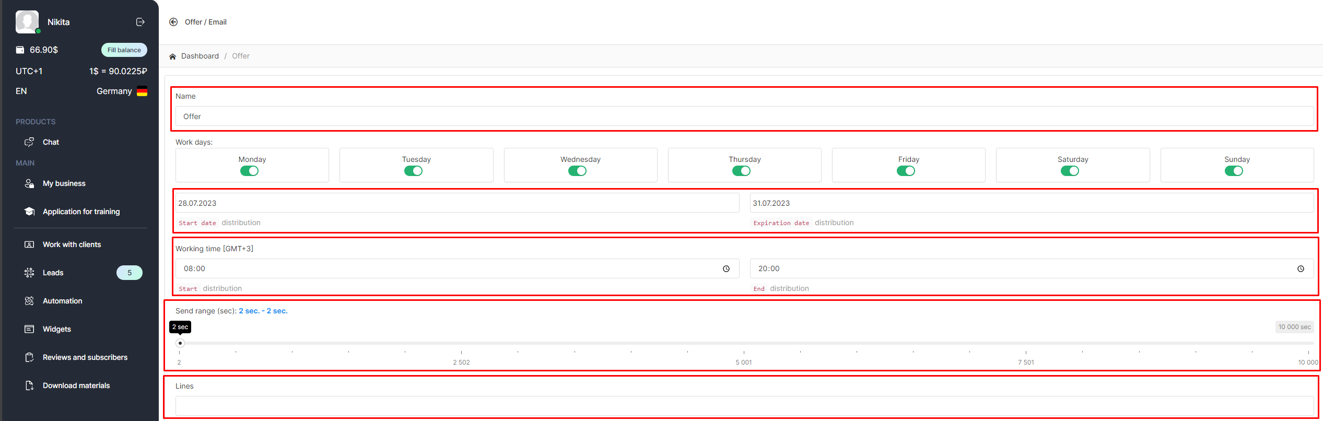Click the logout icon beside Nikita
This screenshot has height=421, width=1323.
click(x=140, y=22)
